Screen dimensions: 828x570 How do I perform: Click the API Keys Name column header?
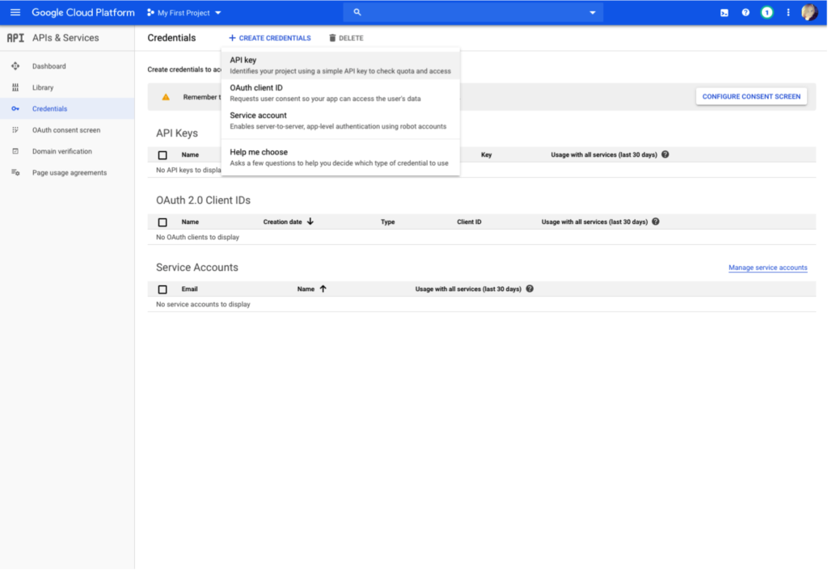click(190, 155)
